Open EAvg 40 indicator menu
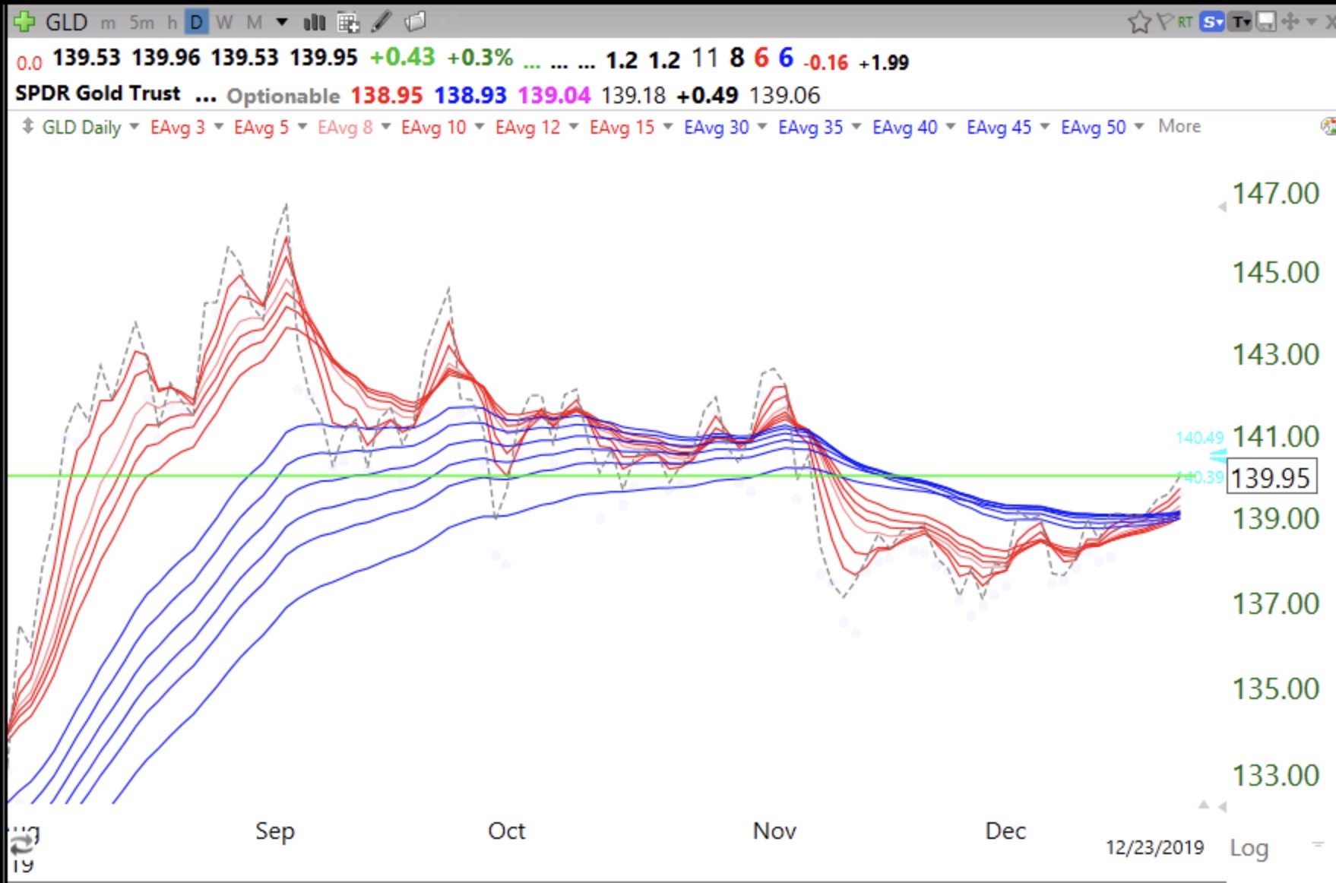The image size is (1336, 883). point(951,126)
